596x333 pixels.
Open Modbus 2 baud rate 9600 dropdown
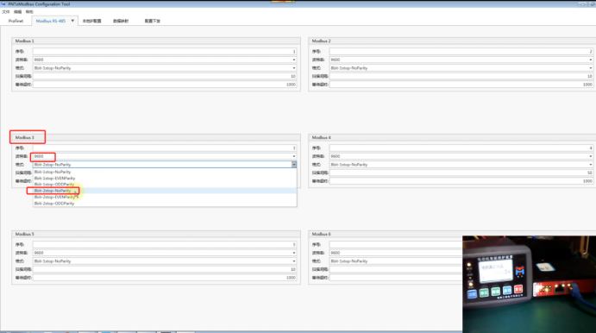pos(461,60)
